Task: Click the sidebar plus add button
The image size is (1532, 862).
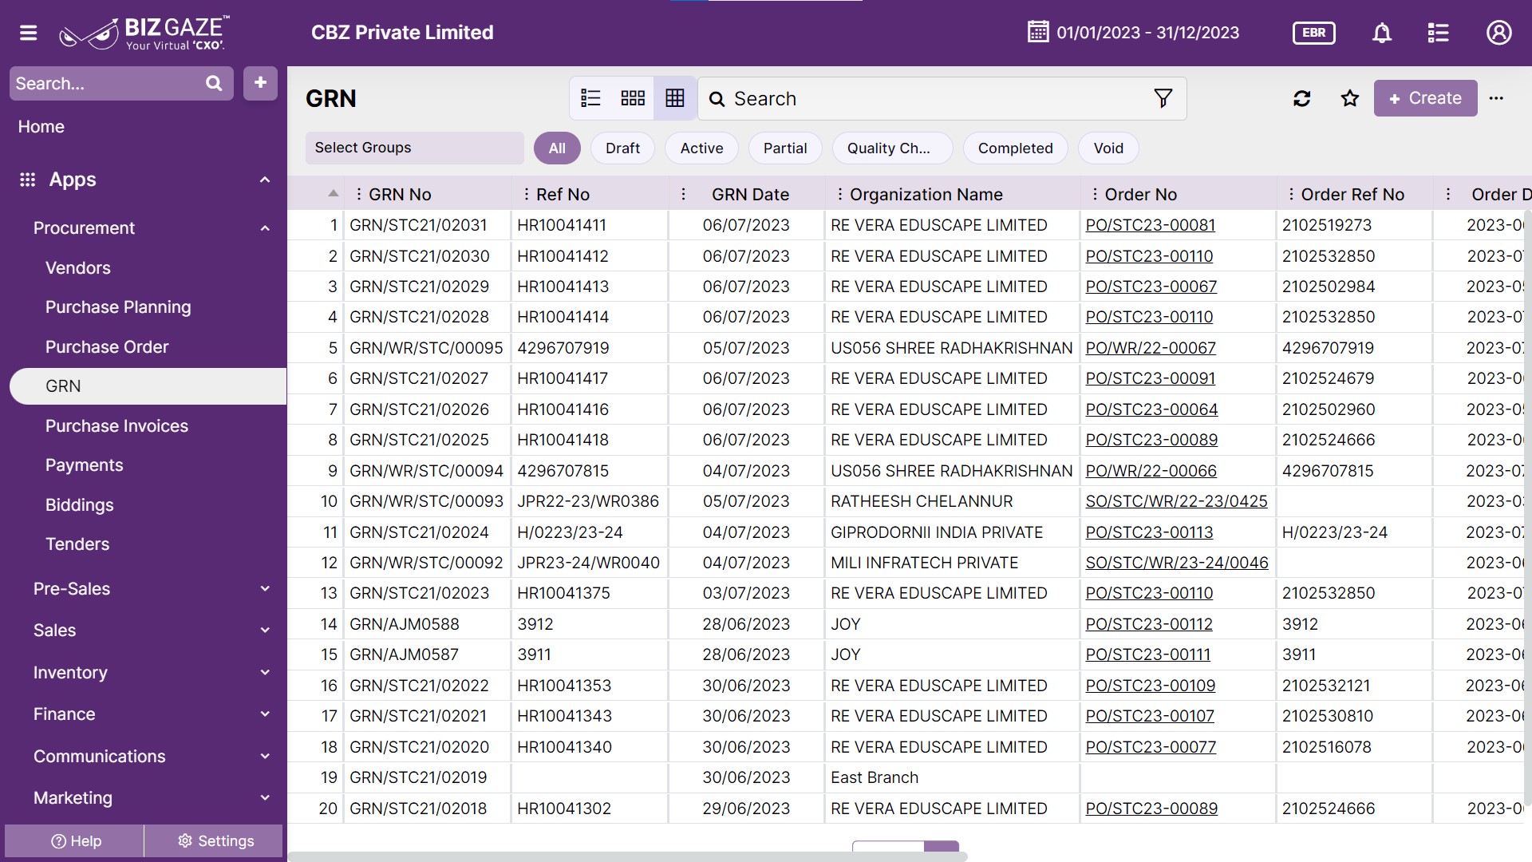Action: 260,83
